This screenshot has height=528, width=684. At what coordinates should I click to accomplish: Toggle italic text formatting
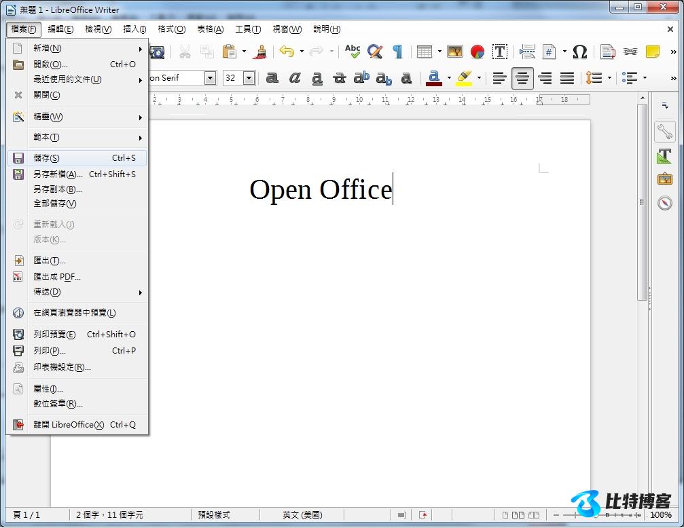point(295,78)
